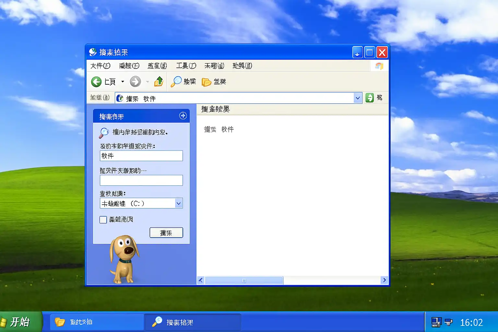Viewport: 498px width, 332px height.
Task: Open the third menu bar item, View
Action: (x=157, y=66)
